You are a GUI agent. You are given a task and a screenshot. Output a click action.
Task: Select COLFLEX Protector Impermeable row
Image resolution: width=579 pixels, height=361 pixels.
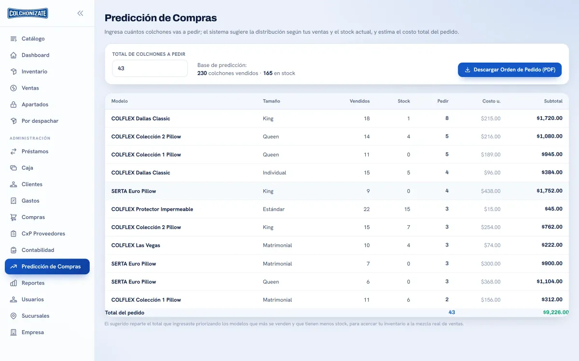pyautogui.click(x=337, y=209)
